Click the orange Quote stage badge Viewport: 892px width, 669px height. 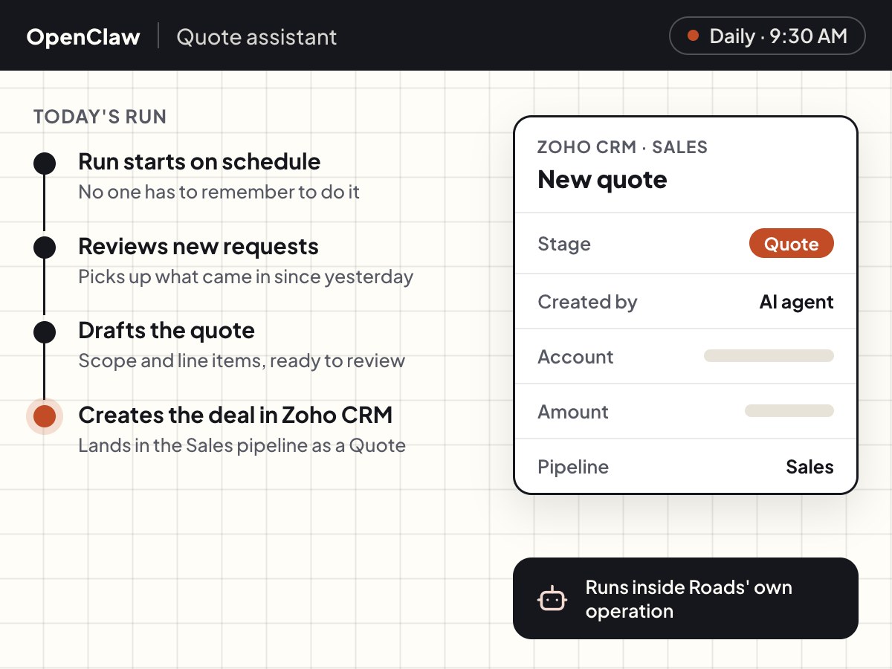792,244
